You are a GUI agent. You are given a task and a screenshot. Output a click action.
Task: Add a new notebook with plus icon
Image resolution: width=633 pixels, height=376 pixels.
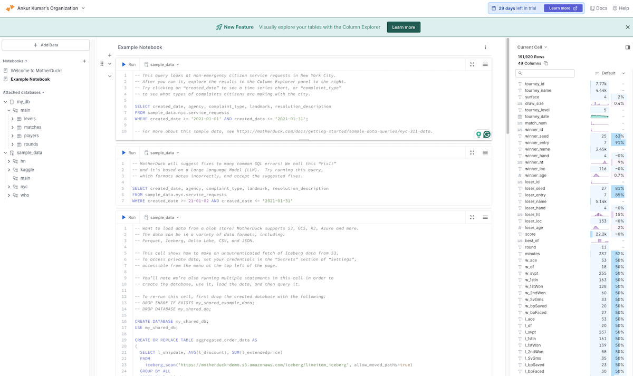click(84, 61)
